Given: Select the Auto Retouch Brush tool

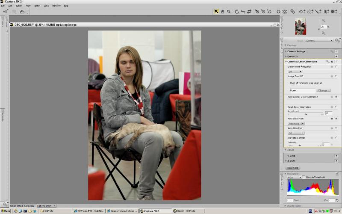Looking at the screenshot, I should 292,12.
